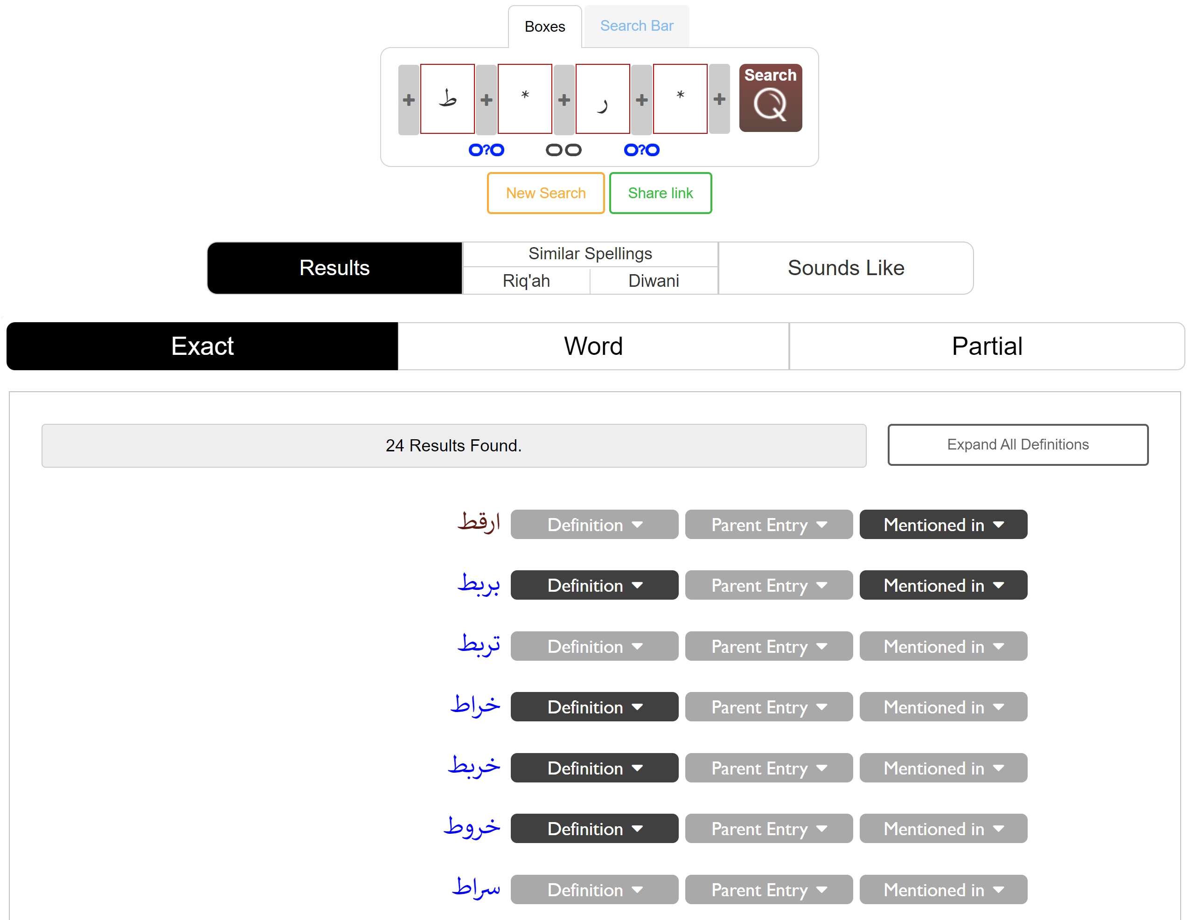Toggle first blue chain link icon
Image resolution: width=1190 pixels, height=920 pixels.
486,150
